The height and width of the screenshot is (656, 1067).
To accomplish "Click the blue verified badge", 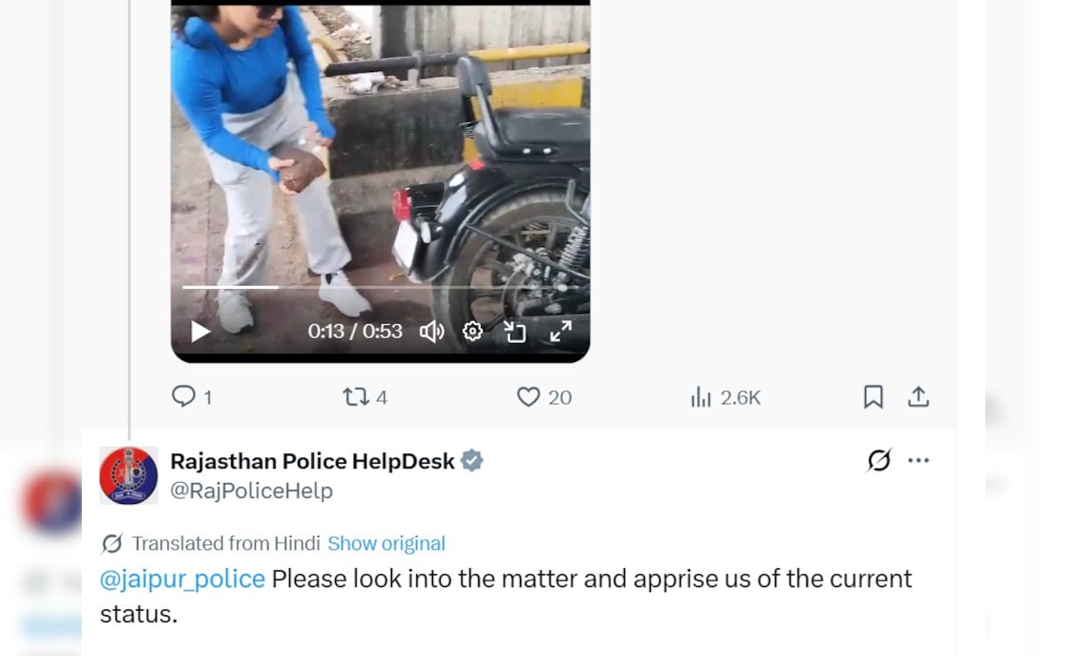I will [472, 461].
